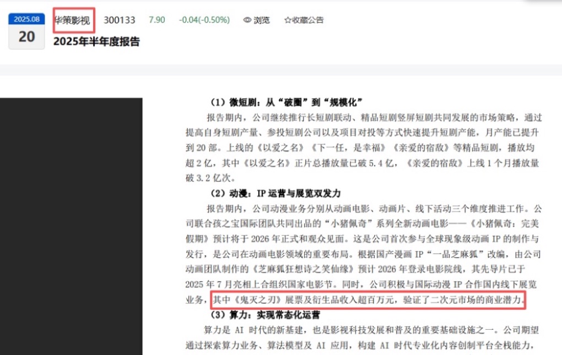This screenshot has height=355, width=562.
Task: Click the line starting 到20部。上线的《以爱之名》
Action: coord(360,148)
